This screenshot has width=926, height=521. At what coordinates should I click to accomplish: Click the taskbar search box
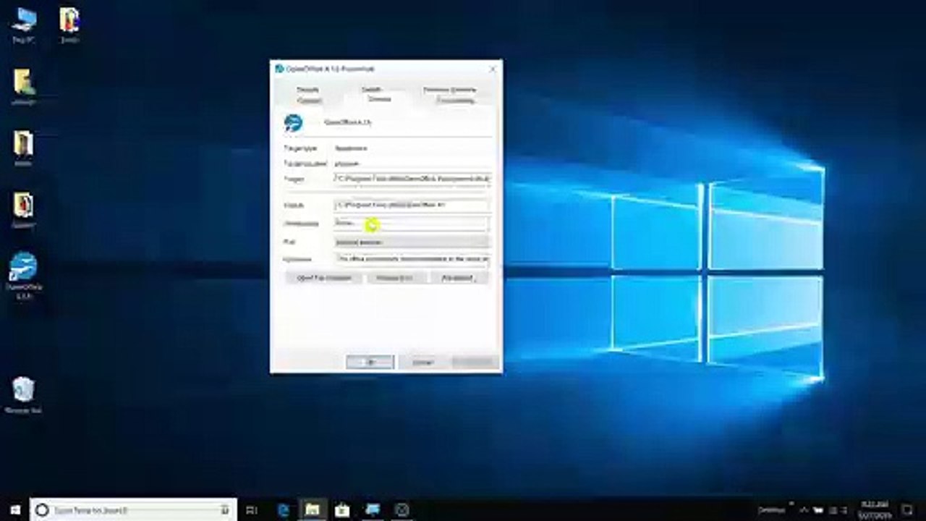coord(133,510)
